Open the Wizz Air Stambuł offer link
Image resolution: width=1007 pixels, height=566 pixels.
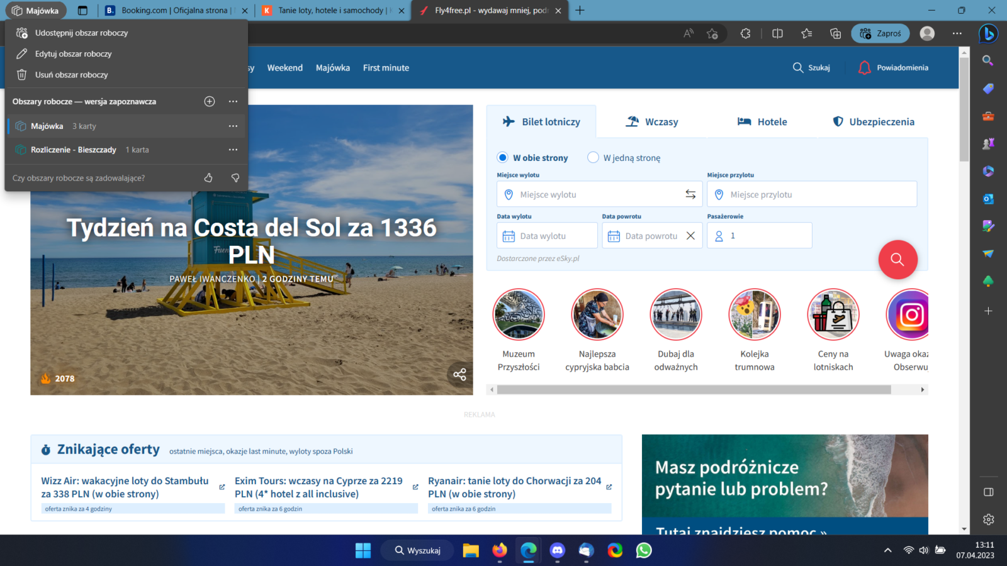click(125, 487)
